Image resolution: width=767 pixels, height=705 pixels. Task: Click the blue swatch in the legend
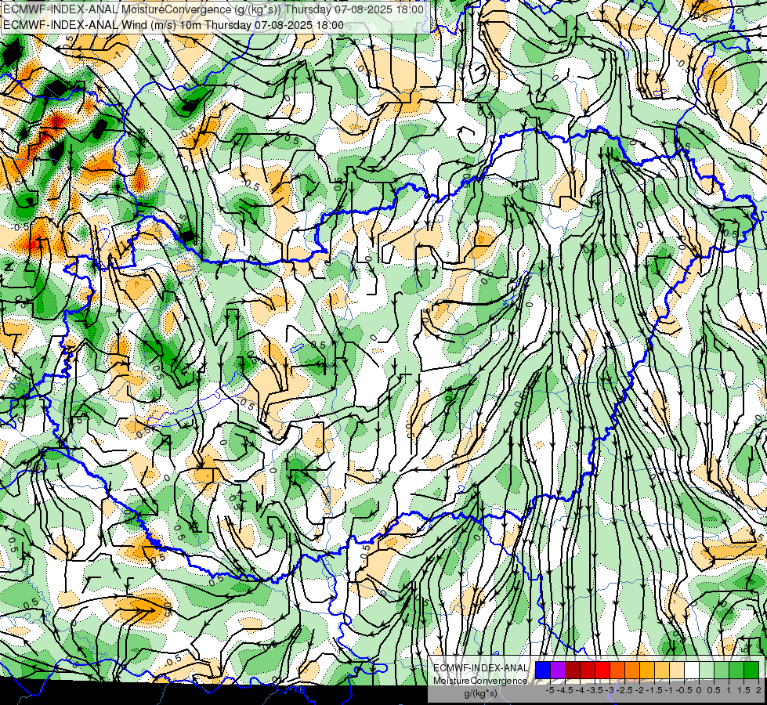point(543,671)
